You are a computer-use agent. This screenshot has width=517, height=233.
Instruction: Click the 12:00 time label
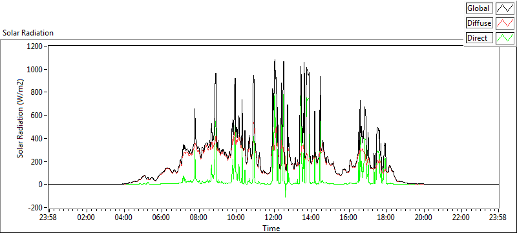pos(274,218)
